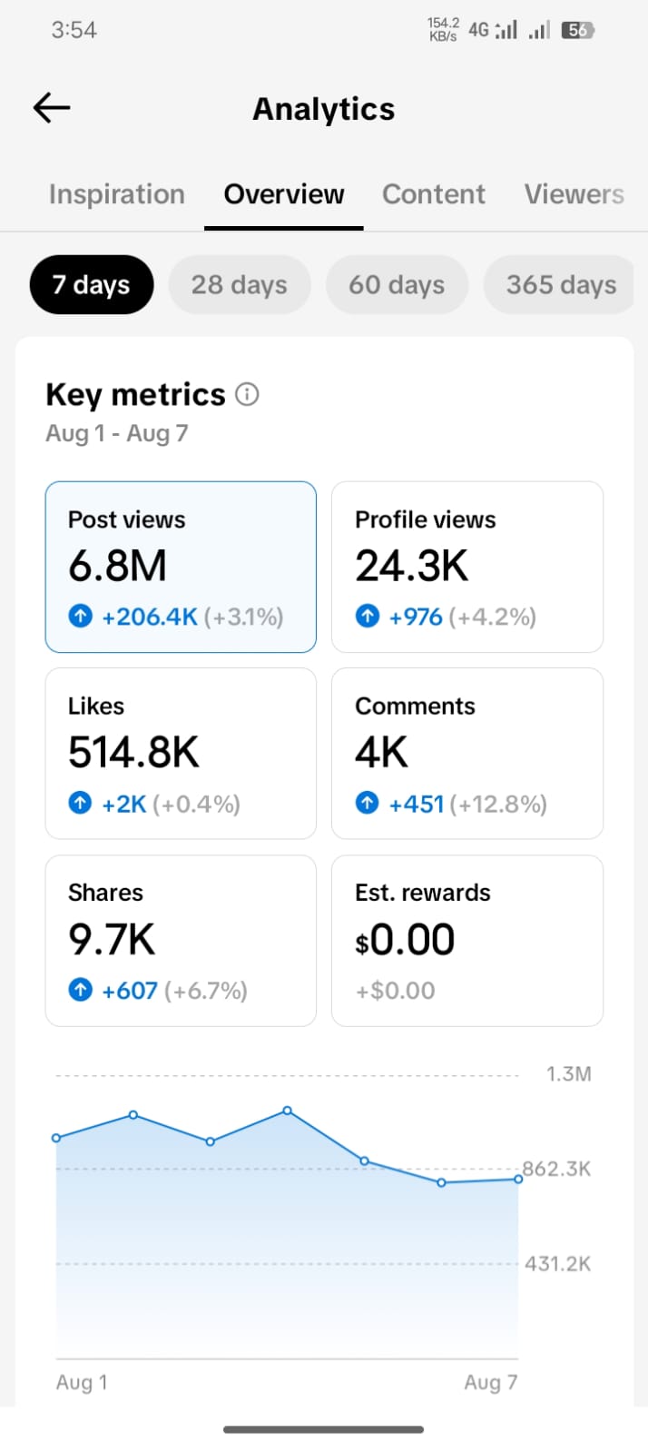Select the Likes metric card
Screen dimensions: 648x1452
pos(181,754)
